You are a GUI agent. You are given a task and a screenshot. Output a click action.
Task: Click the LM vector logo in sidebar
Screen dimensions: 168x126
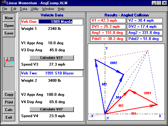[x=9, y=62]
